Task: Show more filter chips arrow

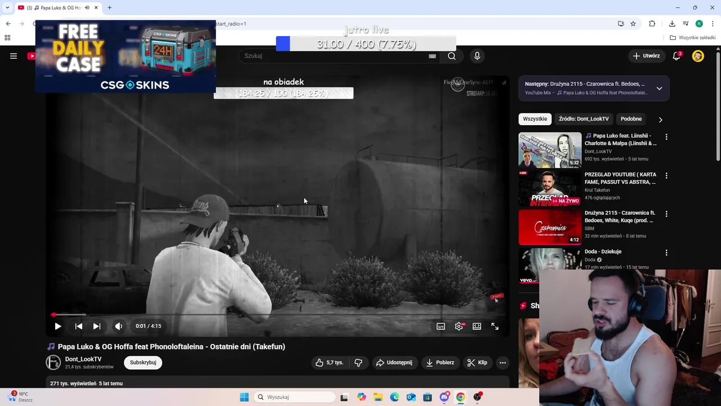Action: (660, 120)
